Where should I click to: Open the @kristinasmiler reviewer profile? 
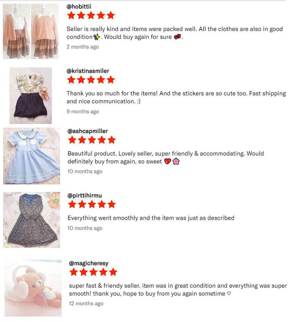88,71
